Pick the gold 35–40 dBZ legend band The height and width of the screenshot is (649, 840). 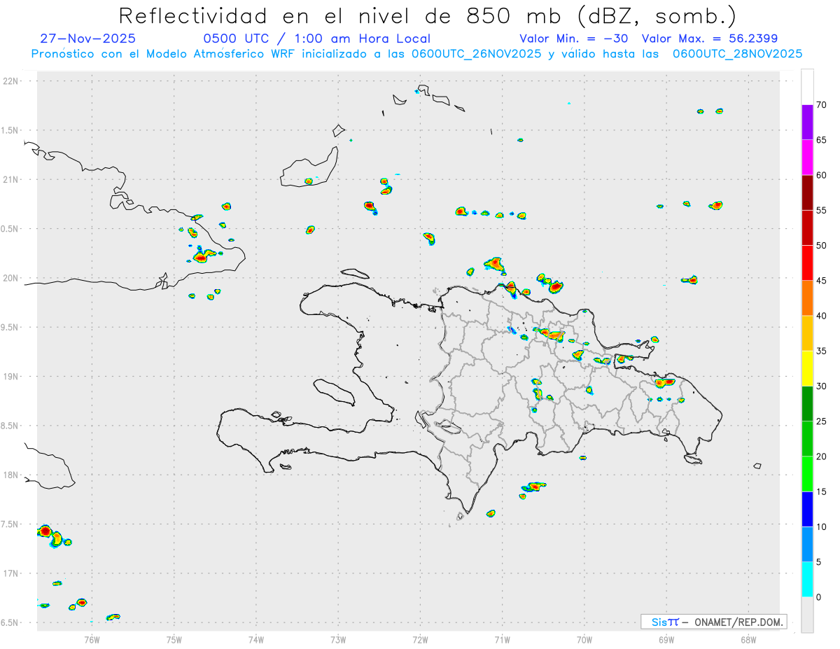[807, 333]
